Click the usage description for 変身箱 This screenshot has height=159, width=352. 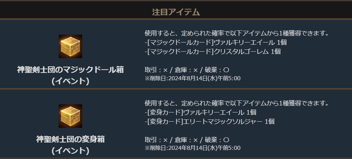point(236,103)
